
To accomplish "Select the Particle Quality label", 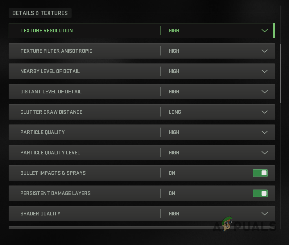I will coord(43,132).
